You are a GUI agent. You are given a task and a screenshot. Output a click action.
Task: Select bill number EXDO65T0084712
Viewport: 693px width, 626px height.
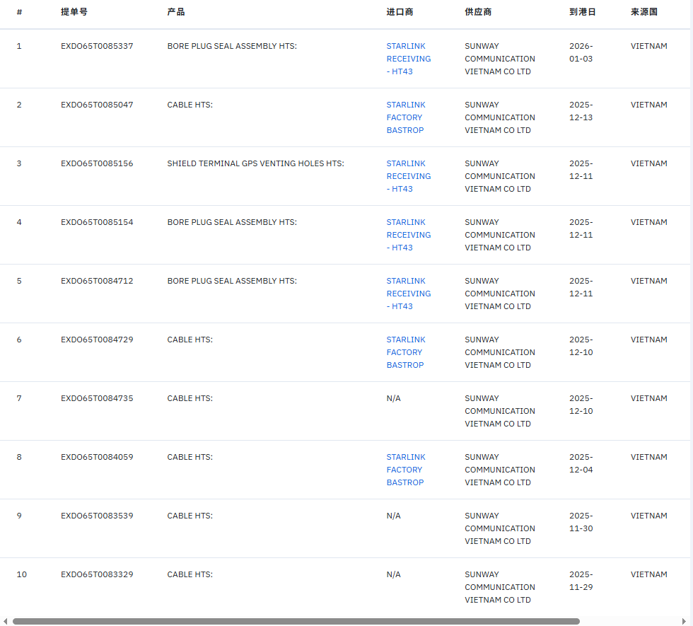tap(97, 282)
